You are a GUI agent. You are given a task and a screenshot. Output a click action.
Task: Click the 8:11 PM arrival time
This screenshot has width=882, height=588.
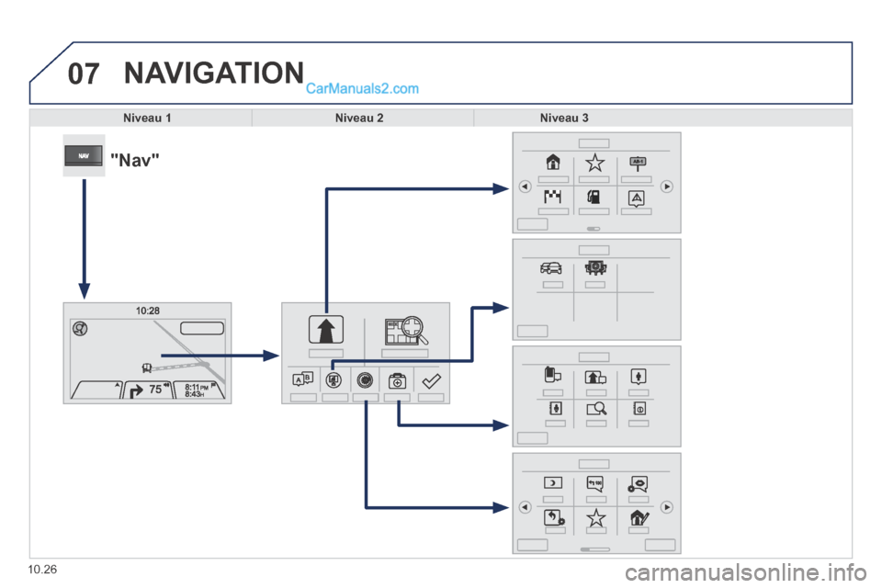pyautogui.click(x=197, y=387)
